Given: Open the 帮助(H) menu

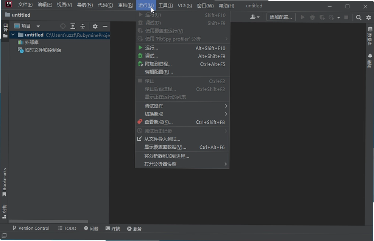Looking at the screenshot, I should [x=226, y=6].
